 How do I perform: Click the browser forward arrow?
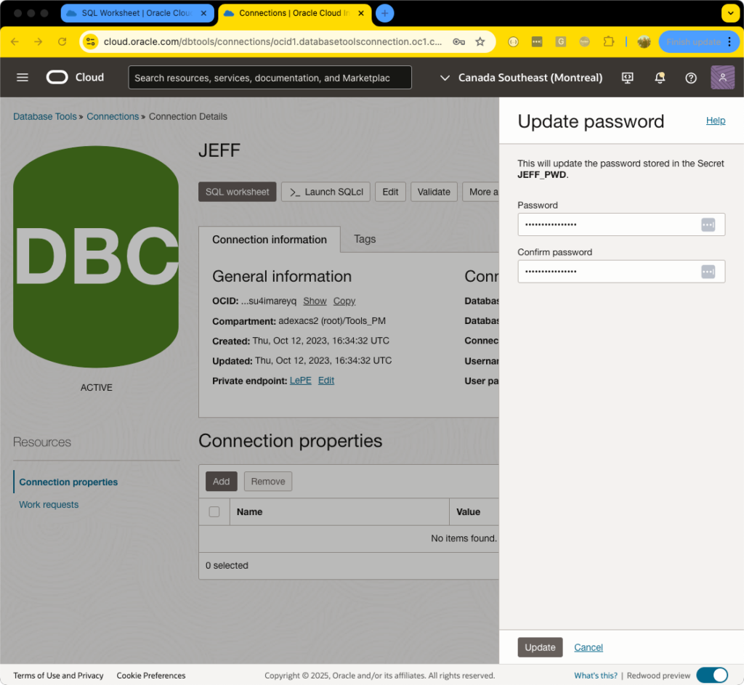pyautogui.click(x=38, y=41)
